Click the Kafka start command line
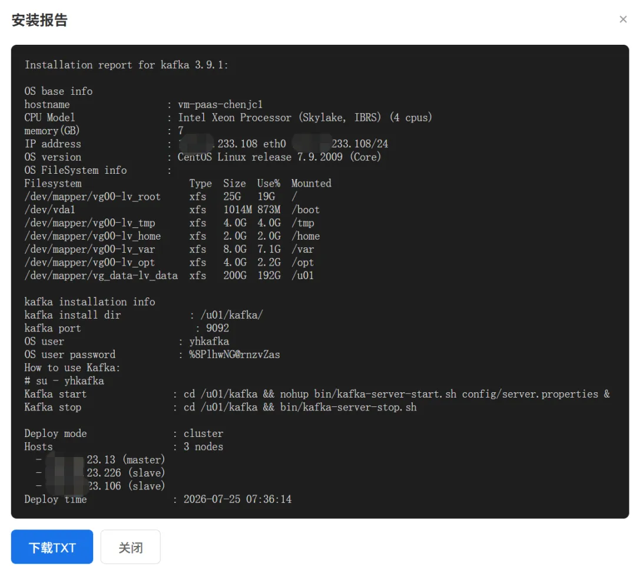The height and width of the screenshot is (576, 636). click(x=317, y=394)
